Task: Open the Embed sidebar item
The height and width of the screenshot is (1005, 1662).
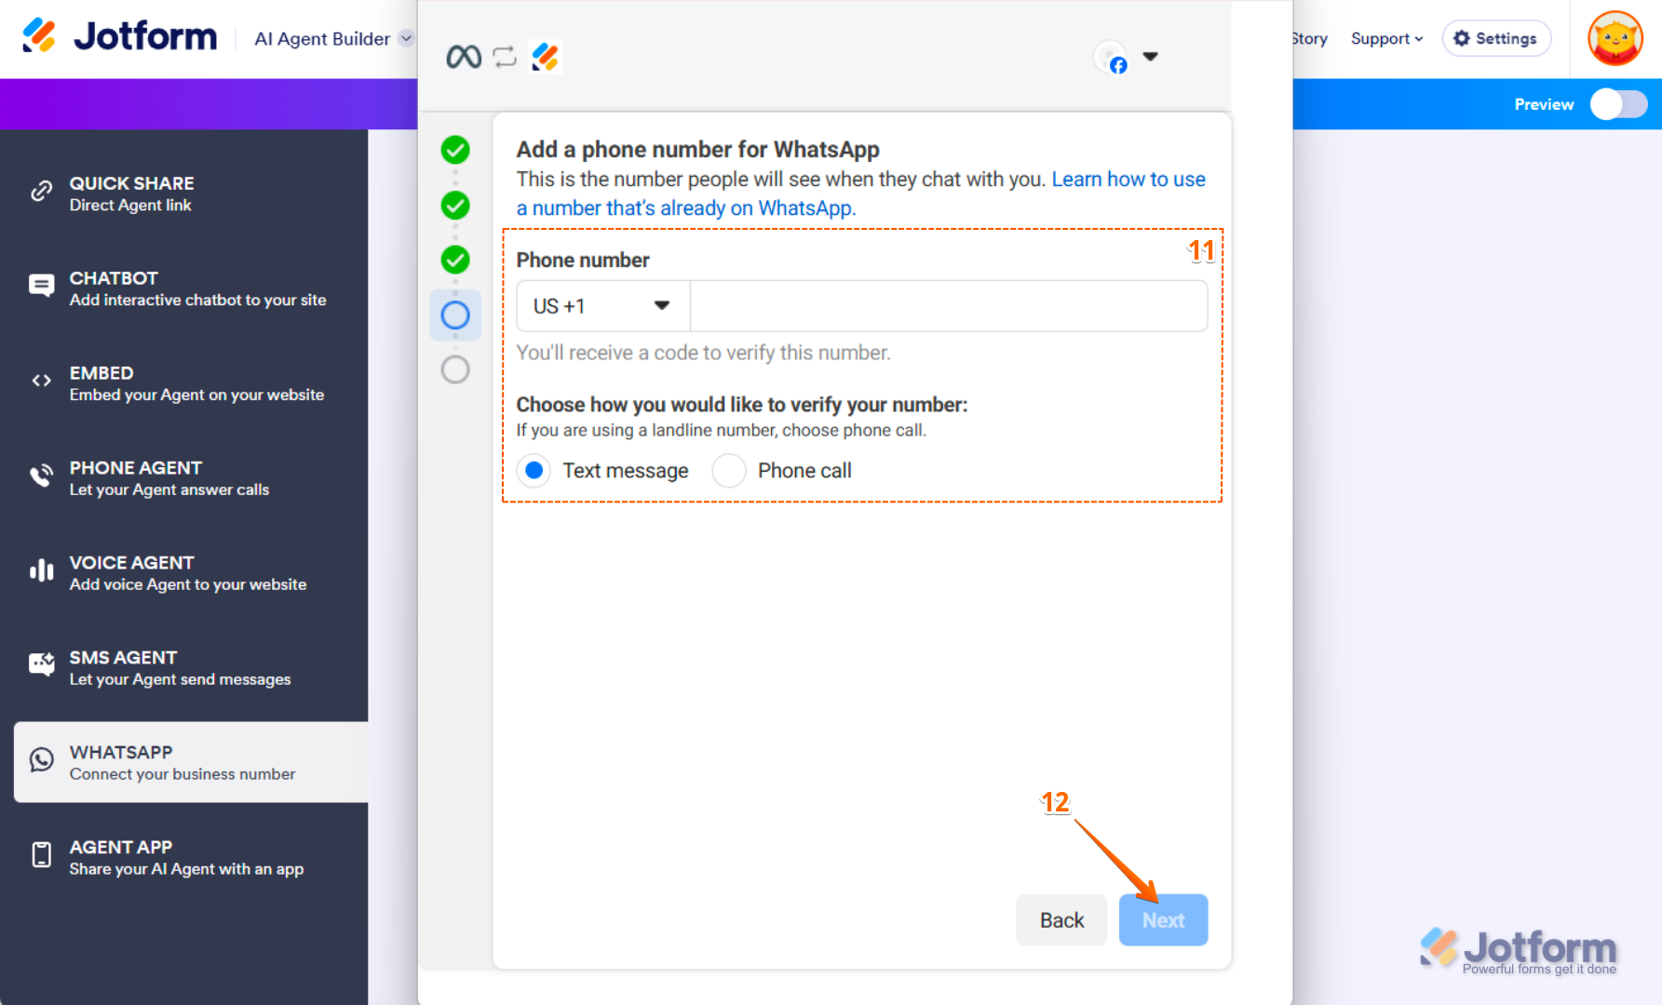Action: click(191, 383)
